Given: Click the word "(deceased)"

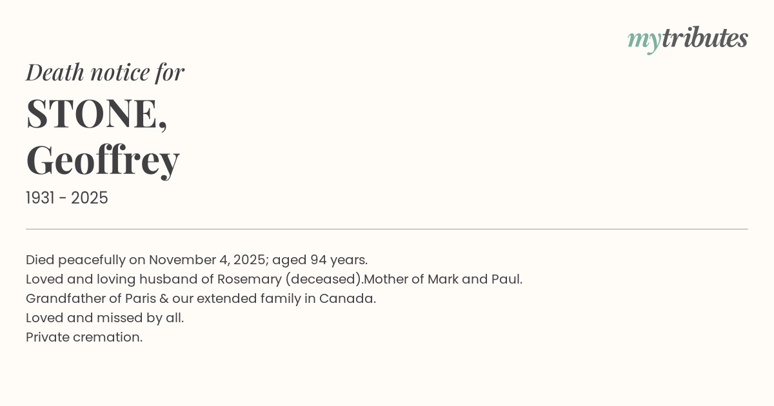Looking at the screenshot, I should [324, 279].
